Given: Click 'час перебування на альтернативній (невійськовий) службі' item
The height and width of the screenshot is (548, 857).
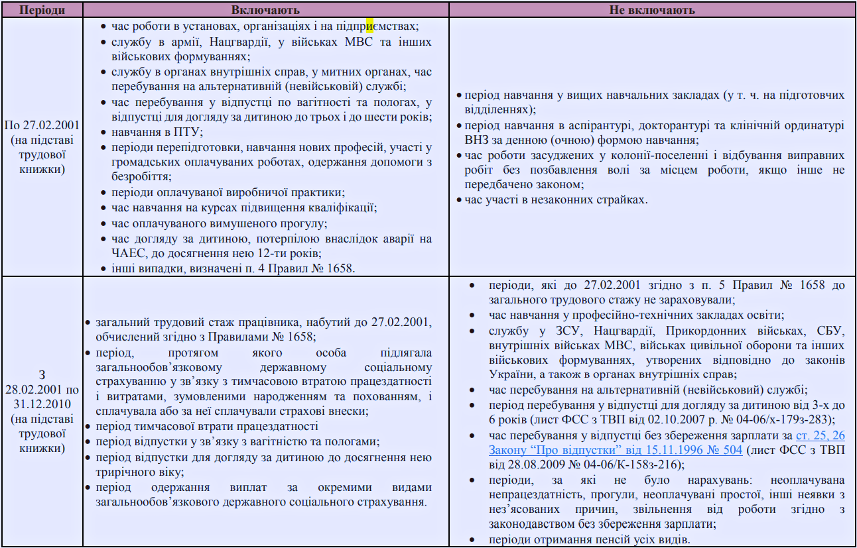Looking at the screenshot, I should pos(647,390).
